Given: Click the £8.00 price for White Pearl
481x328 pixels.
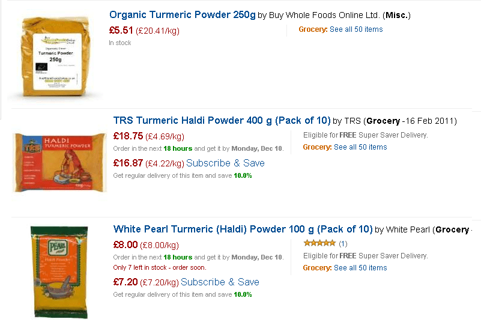Looking at the screenshot, I should pyautogui.click(x=126, y=244).
